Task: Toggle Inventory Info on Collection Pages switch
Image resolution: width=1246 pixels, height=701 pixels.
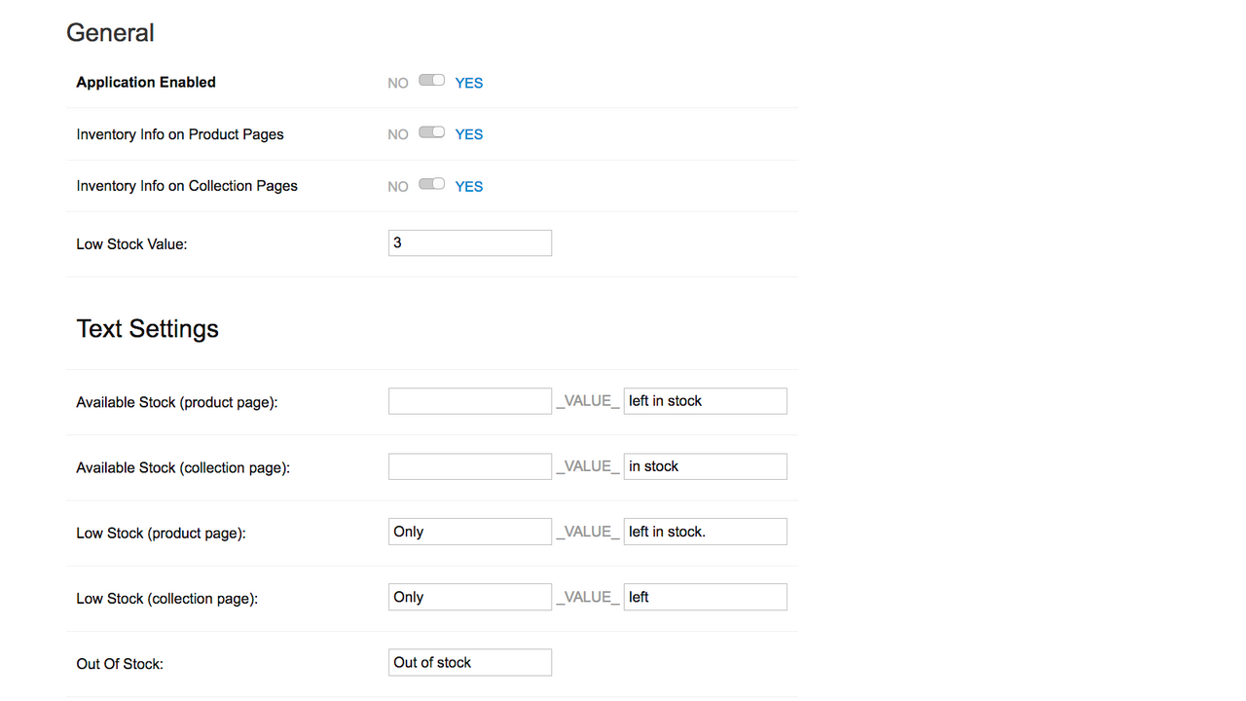Action: (431, 184)
